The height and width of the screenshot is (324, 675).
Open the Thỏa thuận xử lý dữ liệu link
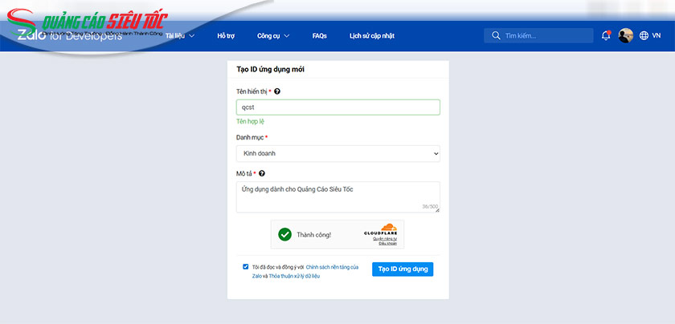tap(295, 276)
